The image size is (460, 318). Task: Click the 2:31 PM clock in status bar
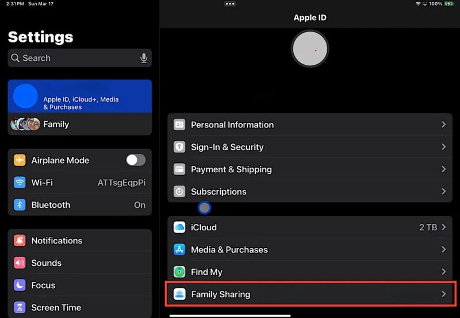pyautogui.click(x=15, y=4)
